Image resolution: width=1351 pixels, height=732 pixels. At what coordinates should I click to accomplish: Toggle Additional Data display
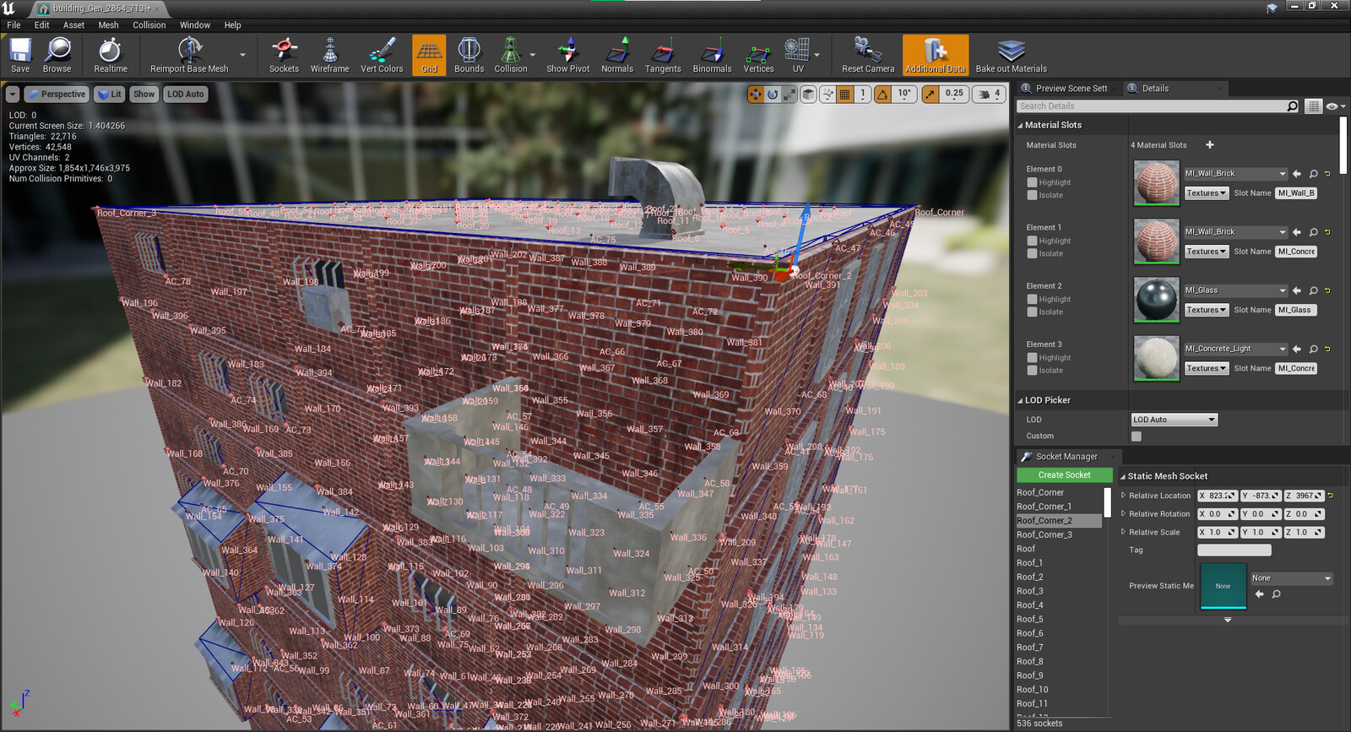pos(936,56)
